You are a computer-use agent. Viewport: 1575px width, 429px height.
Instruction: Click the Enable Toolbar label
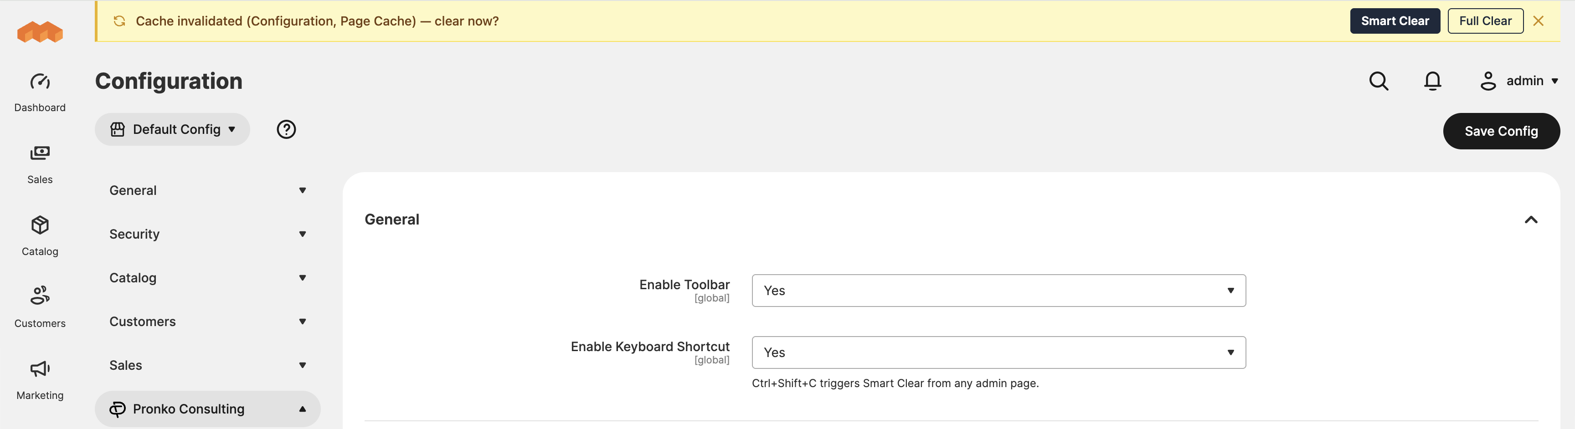point(684,285)
